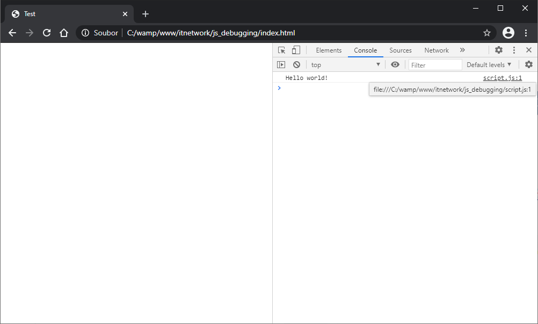Open the Network tab
The width and height of the screenshot is (538, 324).
437,50
